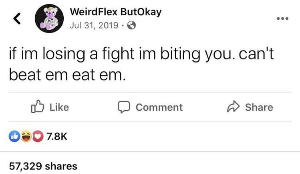This screenshot has height=174, width=300.
Task: Click the Jul 31, 2019 timestamp
Action: pyautogui.click(x=93, y=25)
